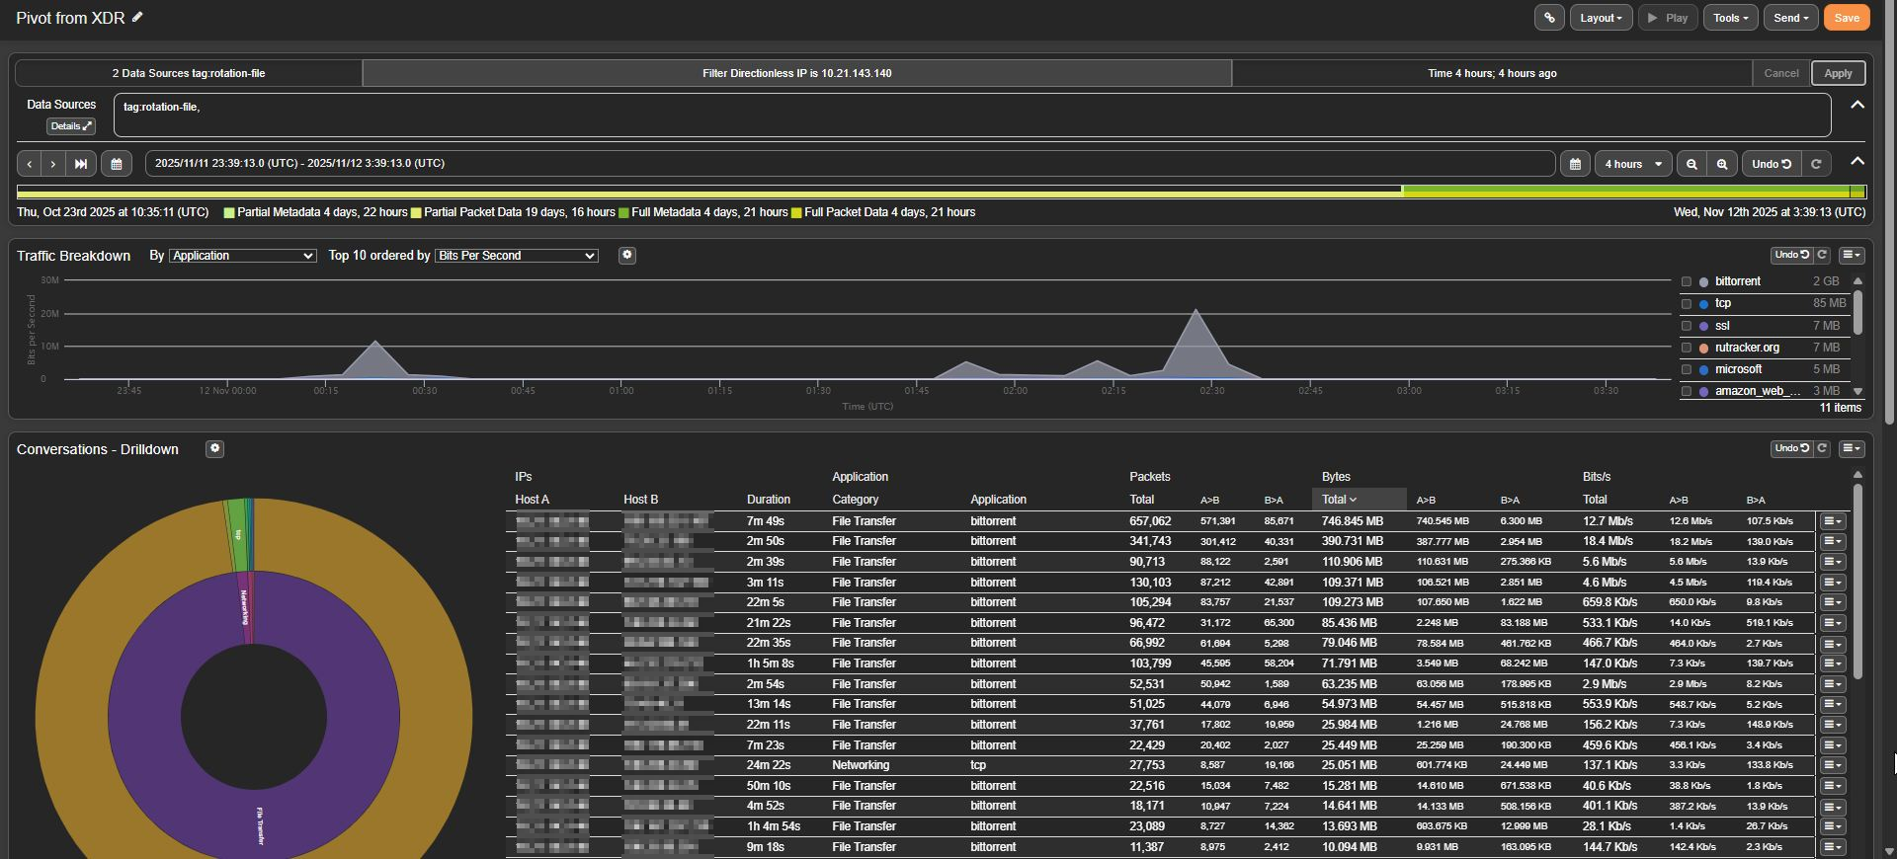This screenshot has width=1897, height=859.
Task: Open data source Details
Action: [71, 126]
